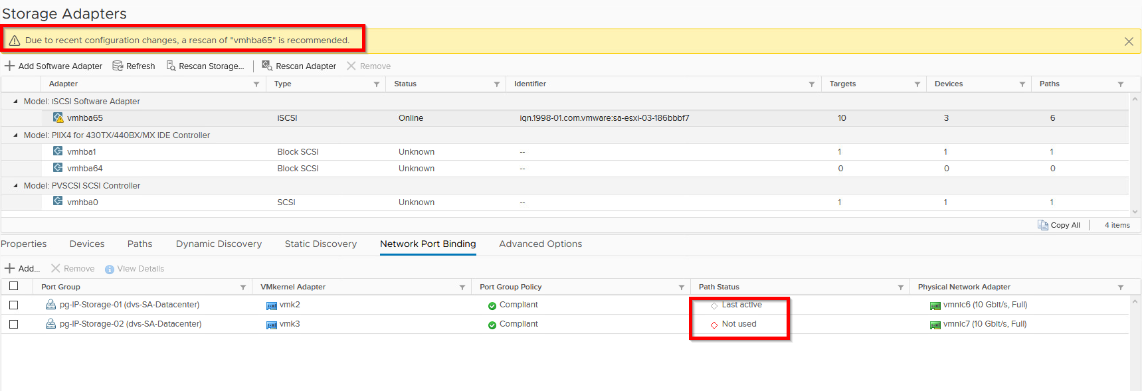Open the Port Group column filter
Screen dimensions: 1142x391
[x=243, y=287]
